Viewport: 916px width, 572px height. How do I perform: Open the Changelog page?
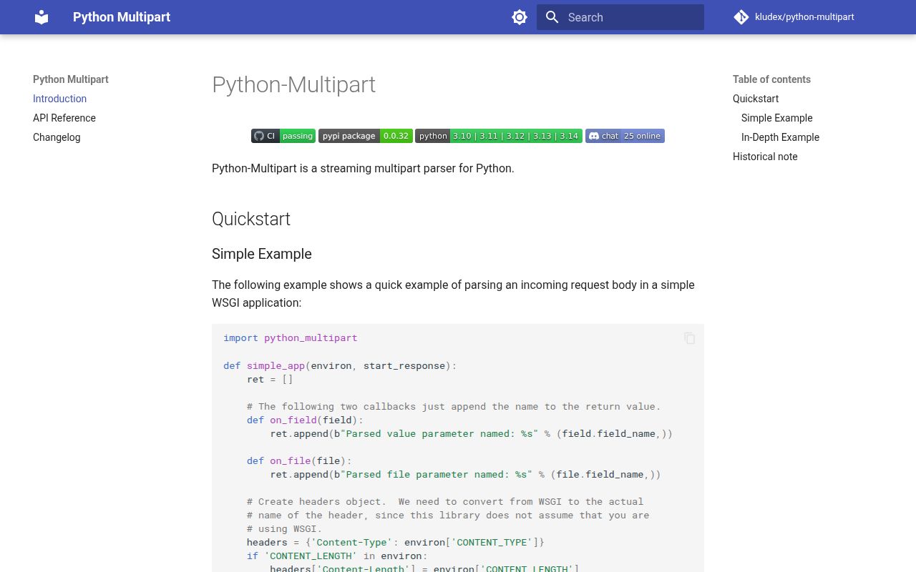pyautogui.click(x=57, y=137)
